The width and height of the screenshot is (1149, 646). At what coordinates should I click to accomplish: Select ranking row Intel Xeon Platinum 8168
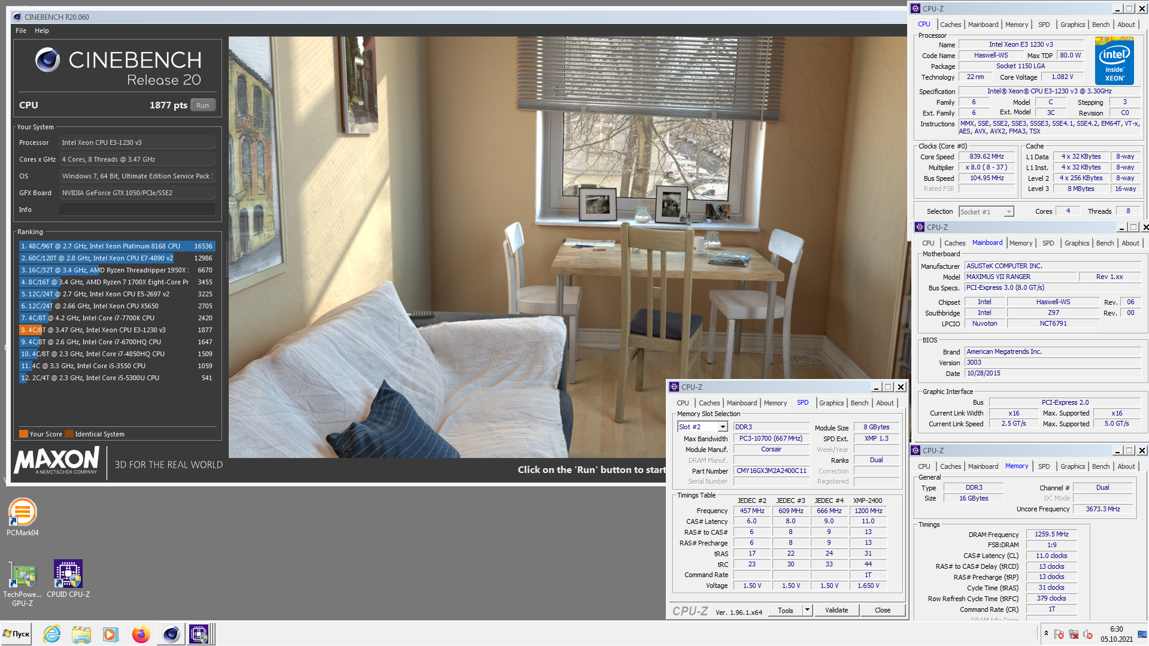[117, 246]
